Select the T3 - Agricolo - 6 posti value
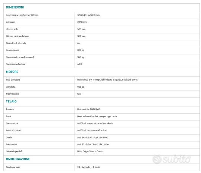Screen dimensions: 201x173 point(89,167)
